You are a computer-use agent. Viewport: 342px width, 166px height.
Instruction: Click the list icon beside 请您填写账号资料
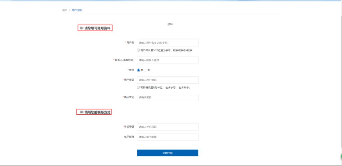pos(82,28)
